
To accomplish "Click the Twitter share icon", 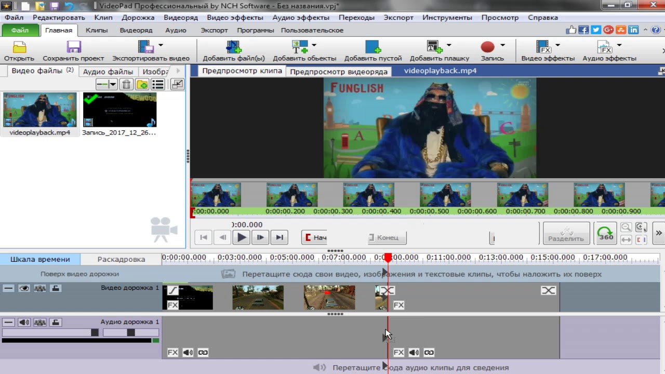I will [596, 30].
